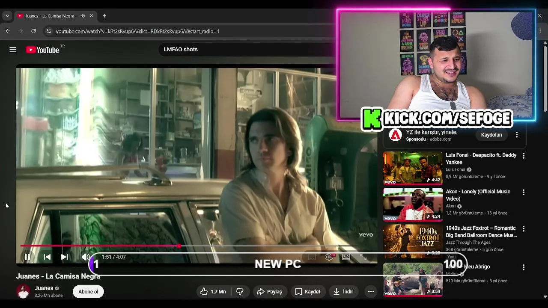Click the 3,26 Mn abone subscriber count
Viewport: 548px width, 308px height.
(x=48, y=296)
